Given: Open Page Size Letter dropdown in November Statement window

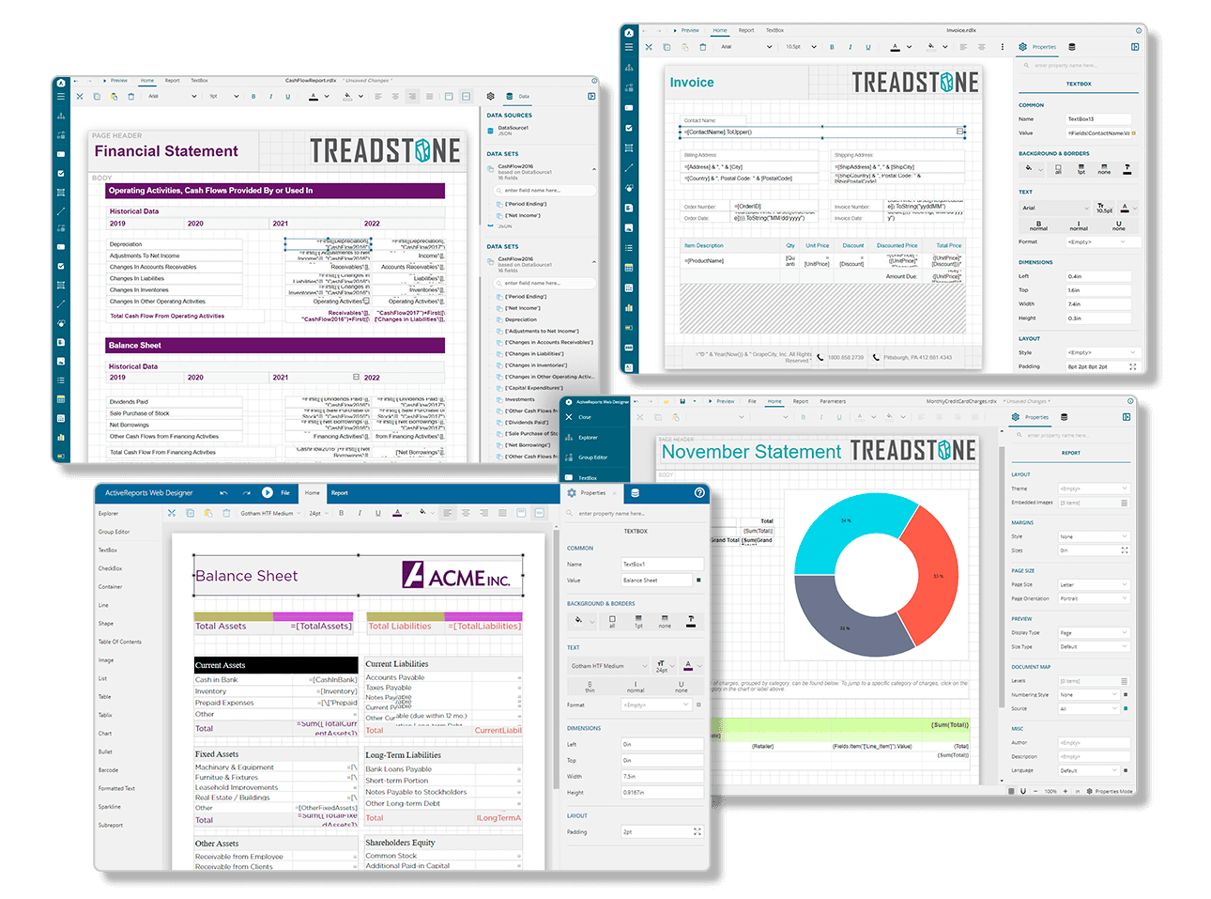Looking at the screenshot, I should click(1094, 584).
